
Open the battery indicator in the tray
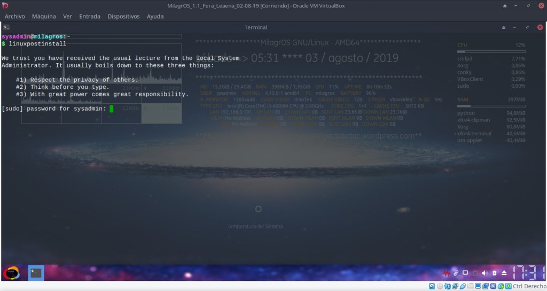(494, 273)
